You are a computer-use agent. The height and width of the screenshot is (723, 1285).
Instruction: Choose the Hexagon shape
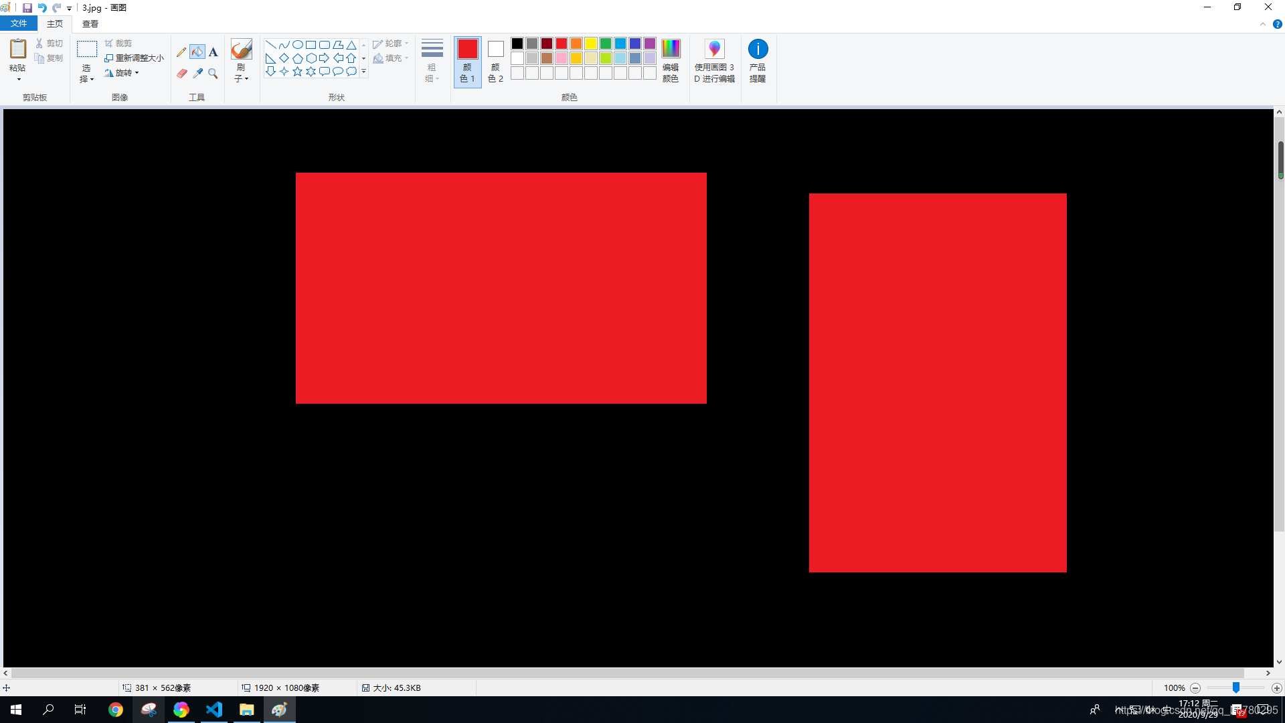coord(311,58)
